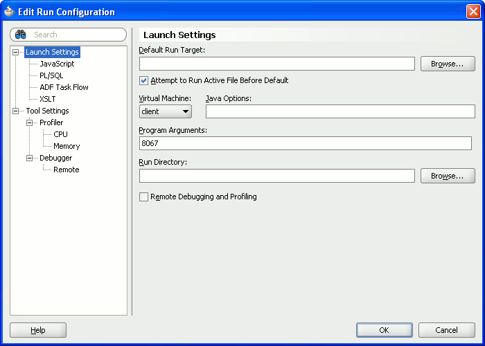Viewport: 485px width, 346px height.
Task: Collapse the Profiler tree node
Action: tap(30, 122)
